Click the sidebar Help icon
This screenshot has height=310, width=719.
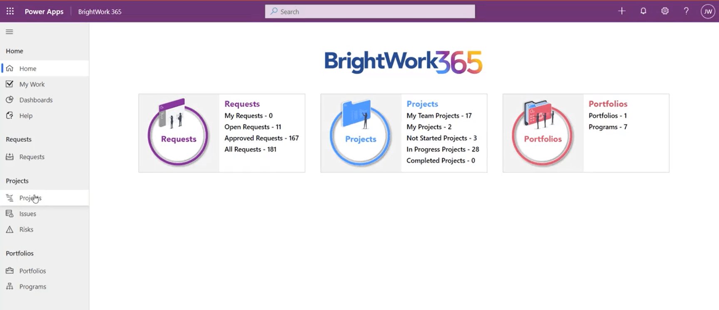[10, 116]
